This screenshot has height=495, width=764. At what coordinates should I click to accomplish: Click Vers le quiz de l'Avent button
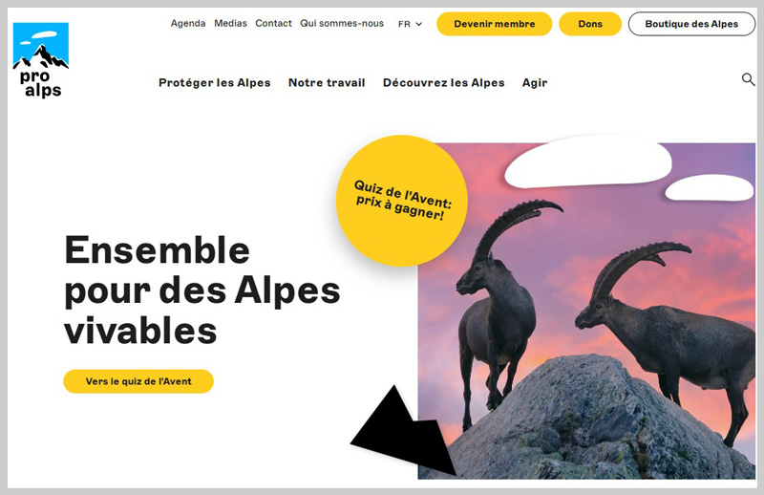click(x=138, y=381)
